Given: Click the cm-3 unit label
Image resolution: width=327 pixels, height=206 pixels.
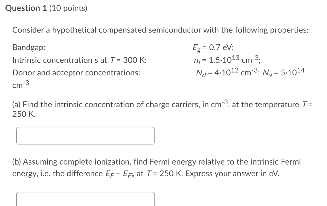Looking at the screenshot, I should pos(19,84).
